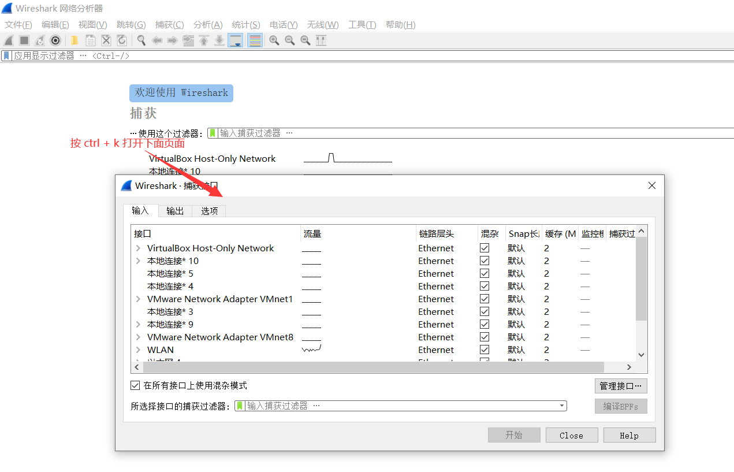Open capture options gear icon in toolbar

55,40
